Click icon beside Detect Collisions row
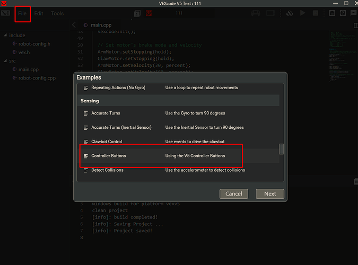 pyautogui.click(x=86, y=170)
